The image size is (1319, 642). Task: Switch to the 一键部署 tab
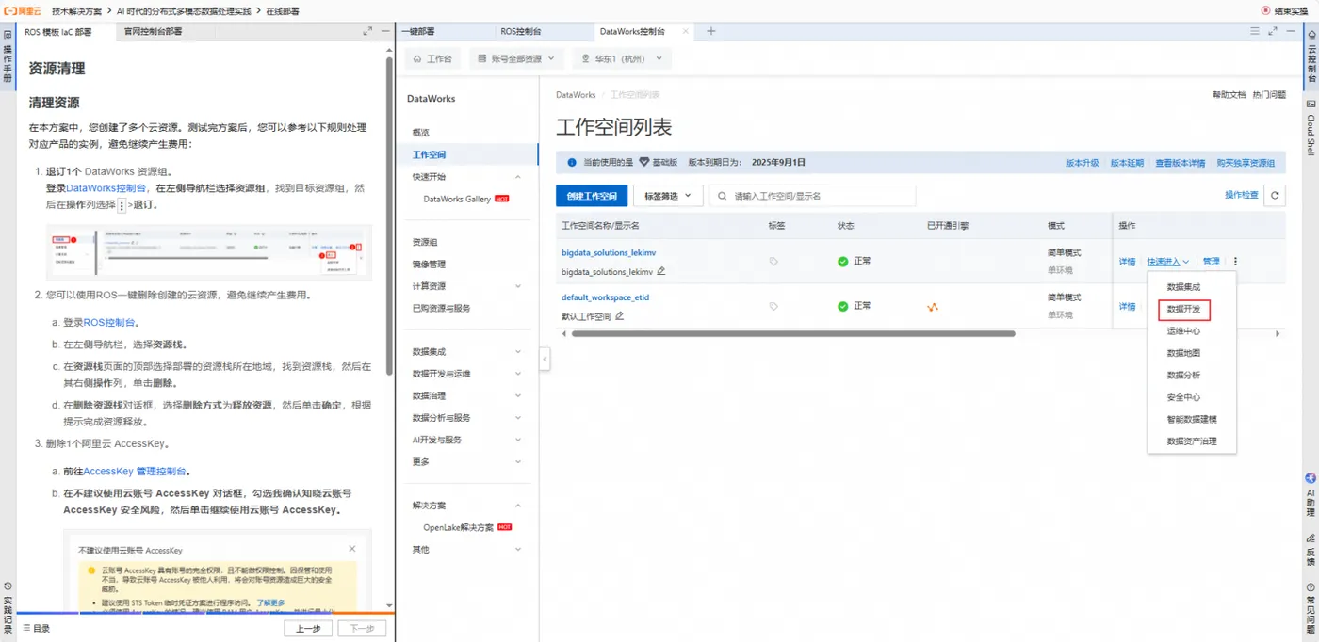click(417, 31)
